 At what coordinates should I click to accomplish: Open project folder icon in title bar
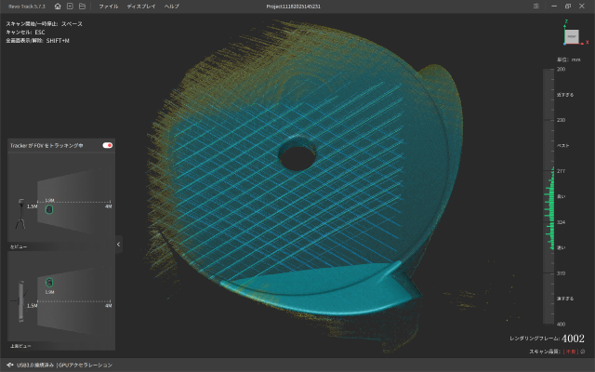point(82,6)
